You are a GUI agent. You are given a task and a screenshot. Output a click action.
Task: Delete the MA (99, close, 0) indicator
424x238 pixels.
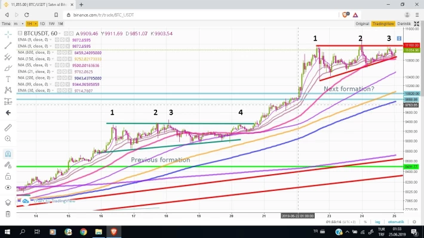click(x=67, y=84)
